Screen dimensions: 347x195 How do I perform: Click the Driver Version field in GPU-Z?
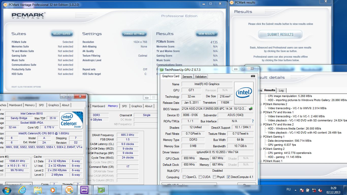pos(217,152)
